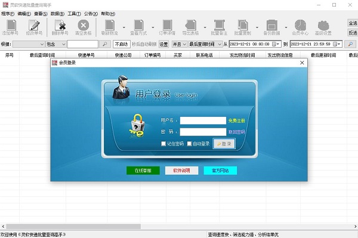
Task: Open the 公告(X) menu
Action: point(91,14)
